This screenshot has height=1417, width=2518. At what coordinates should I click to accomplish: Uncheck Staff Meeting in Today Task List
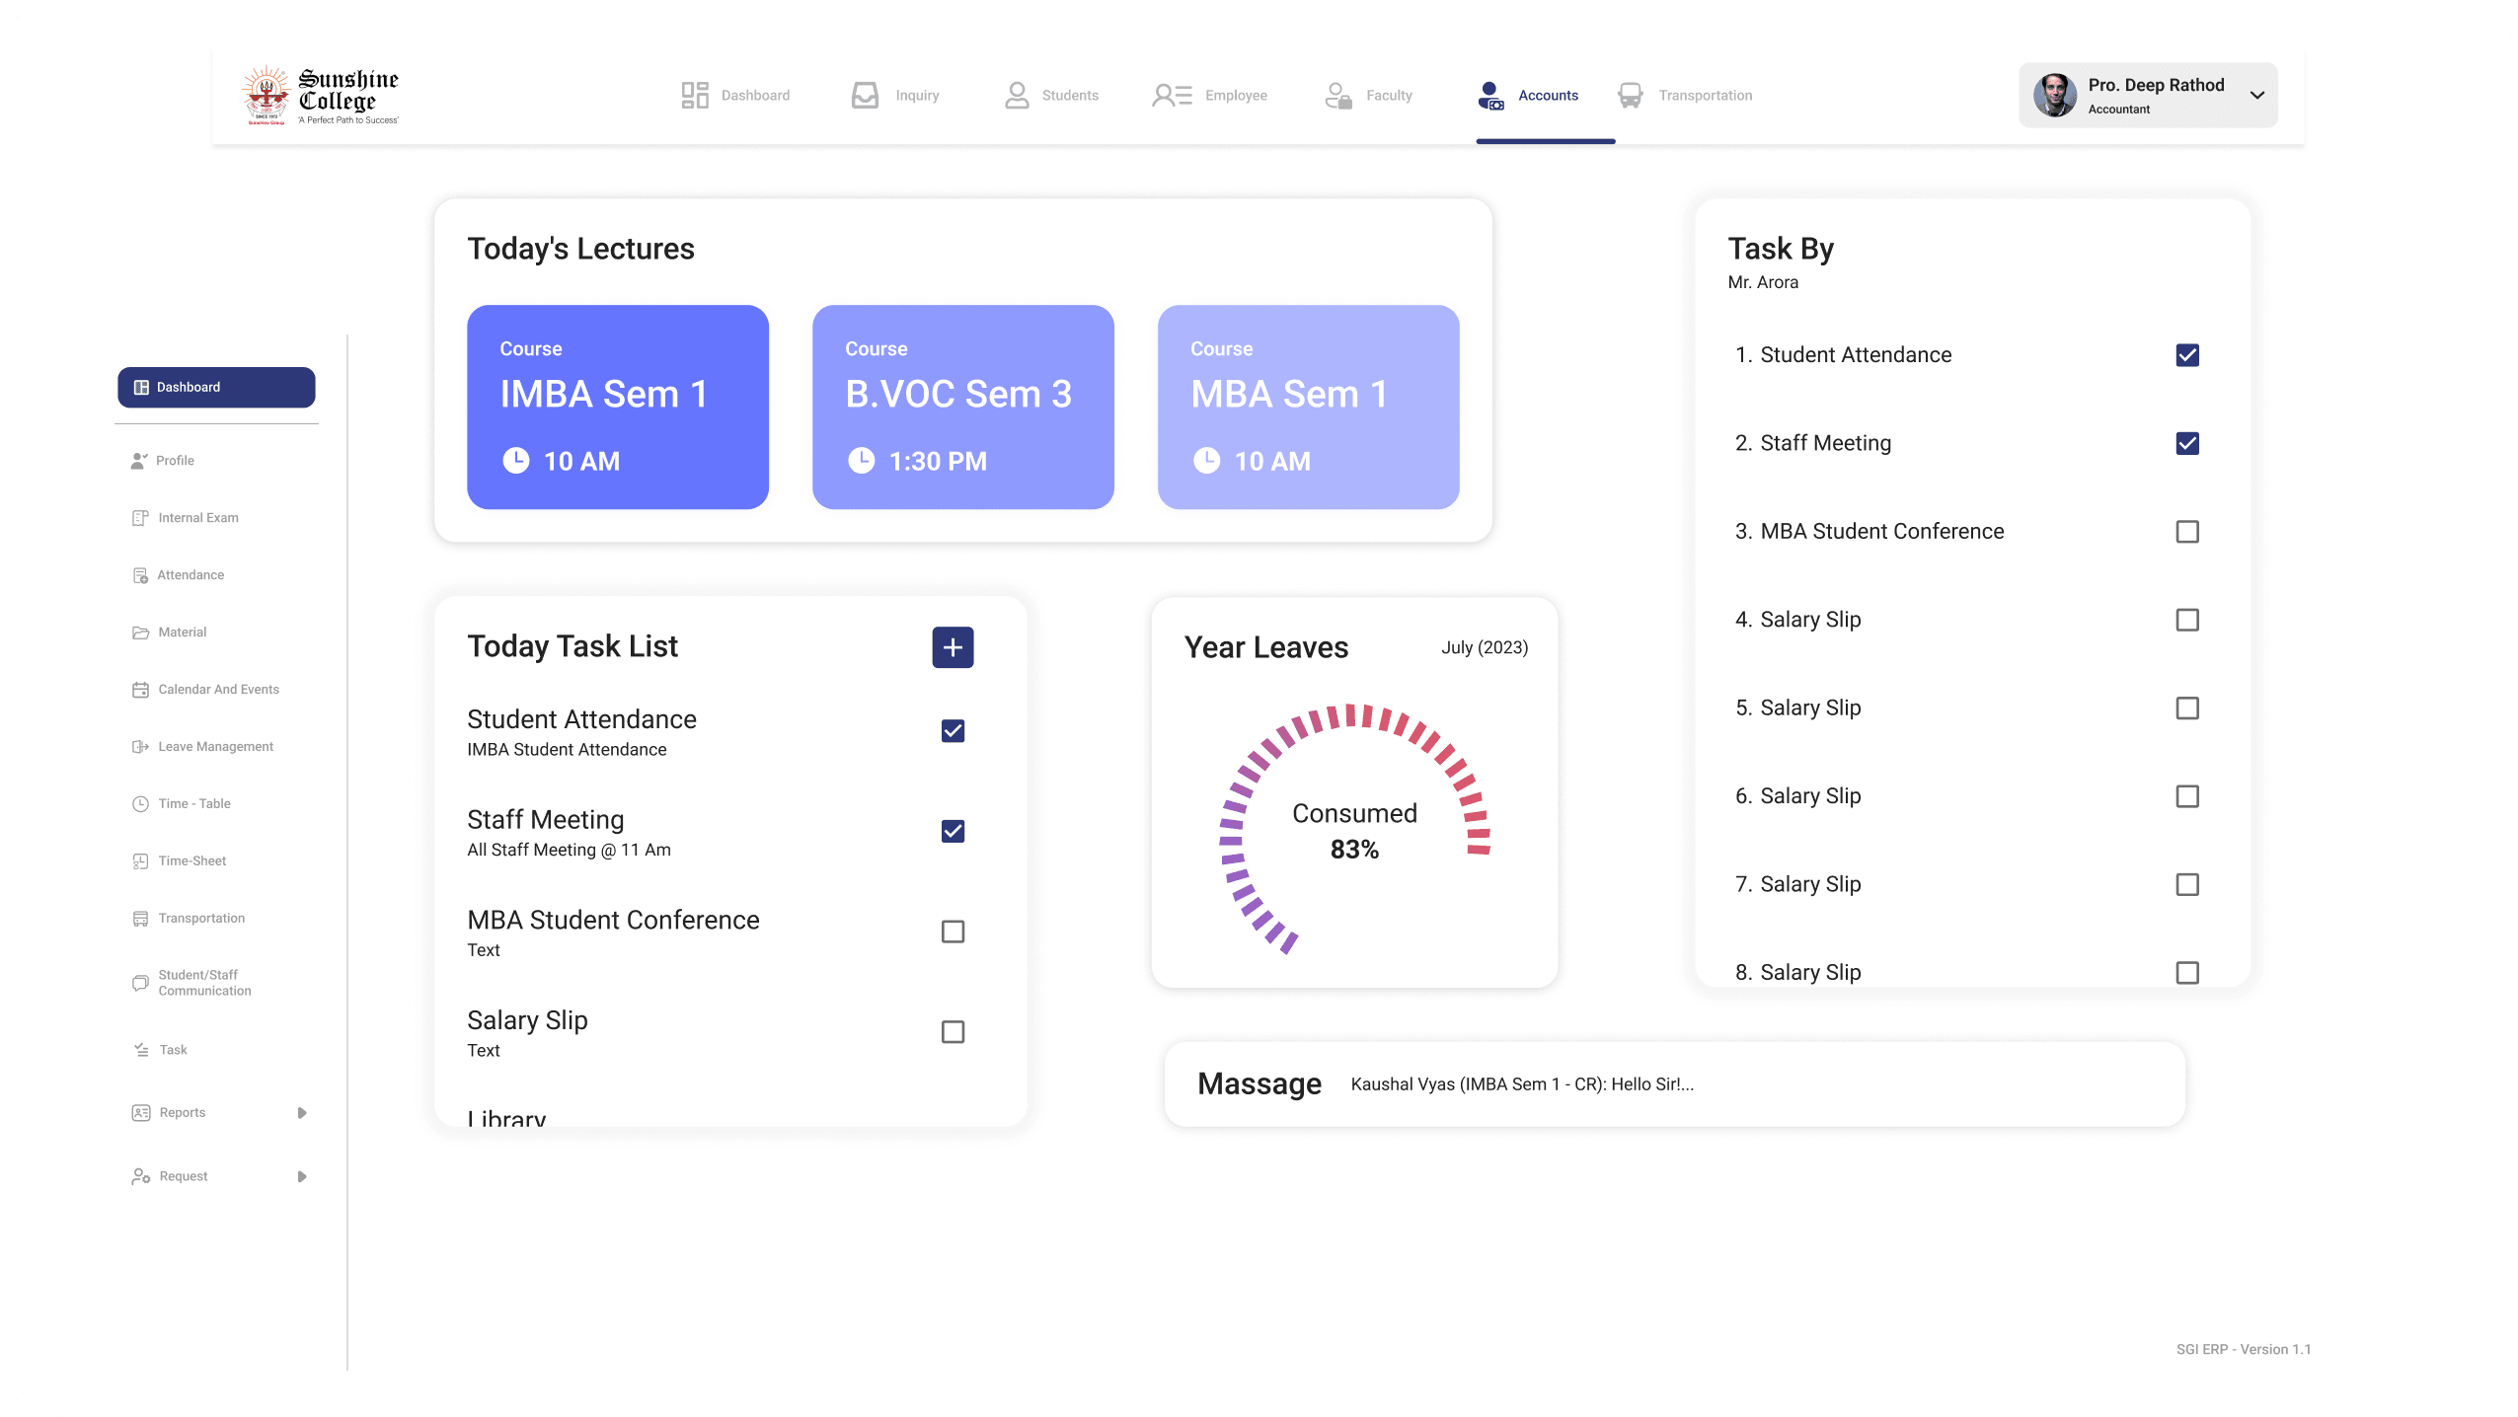pyautogui.click(x=953, y=832)
